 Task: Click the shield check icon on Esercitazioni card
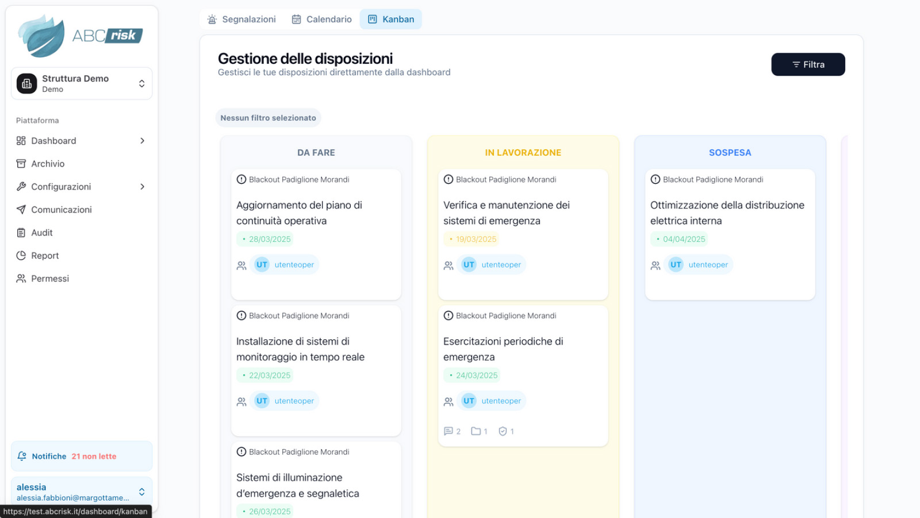pos(503,431)
